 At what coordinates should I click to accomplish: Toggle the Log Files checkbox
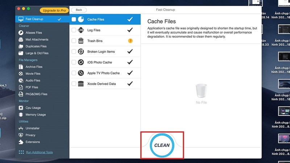click(74, 30)
